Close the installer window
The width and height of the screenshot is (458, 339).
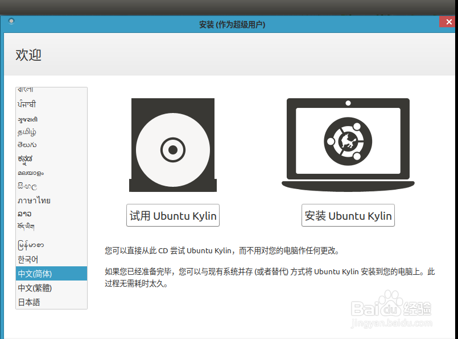click(x=448, y=22)
